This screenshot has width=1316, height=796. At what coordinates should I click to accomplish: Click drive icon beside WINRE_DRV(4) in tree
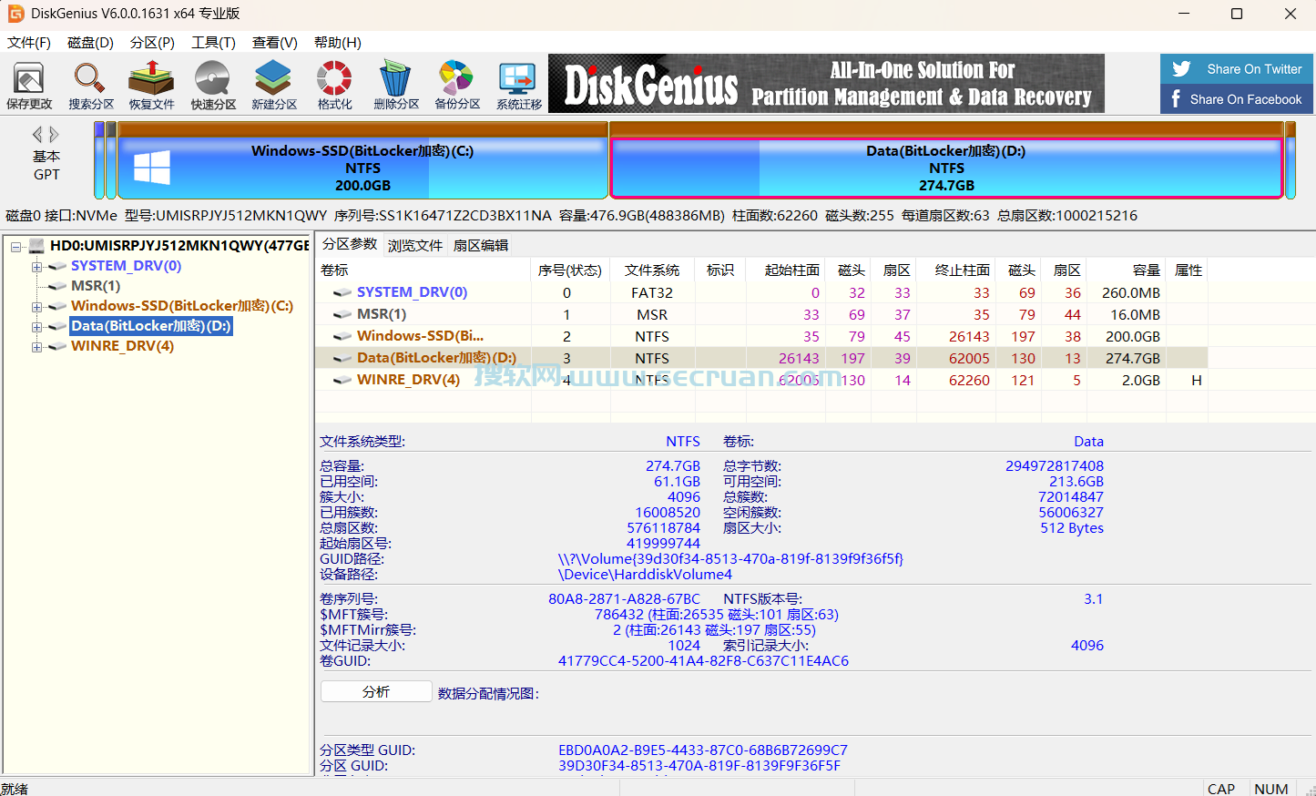point(57,346)
